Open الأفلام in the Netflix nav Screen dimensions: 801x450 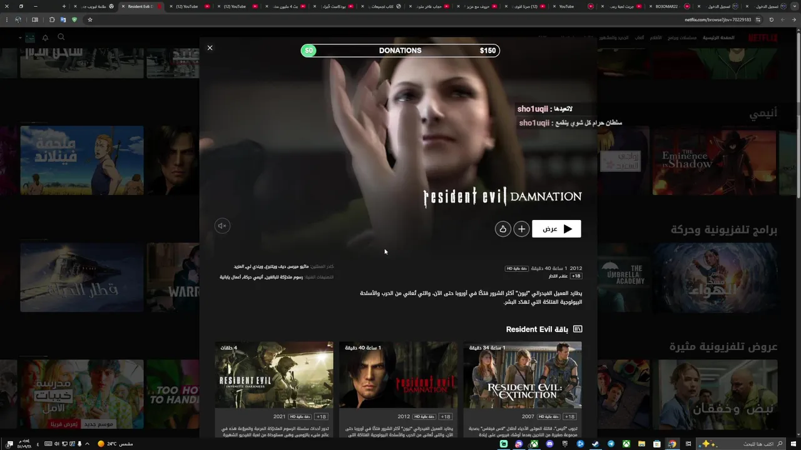[x=656, y=37]
